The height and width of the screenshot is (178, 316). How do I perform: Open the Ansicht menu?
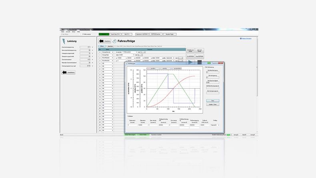coord(68,31)
